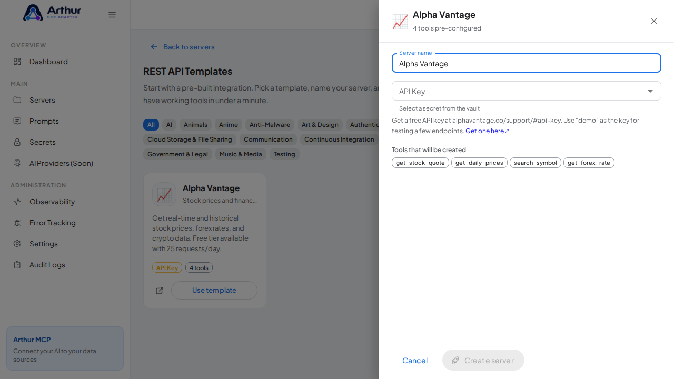Image resolution: width=674 pixels, height=379 pixels.
Task: Click the Cancel button
Action: [x=415, y=360]
